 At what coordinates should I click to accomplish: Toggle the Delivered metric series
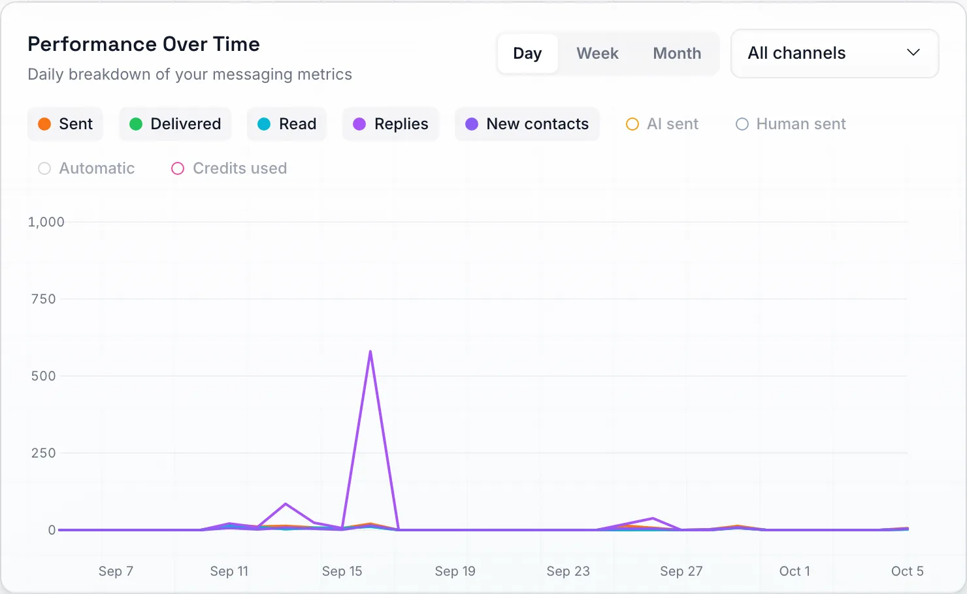click(x=175, y=124)
